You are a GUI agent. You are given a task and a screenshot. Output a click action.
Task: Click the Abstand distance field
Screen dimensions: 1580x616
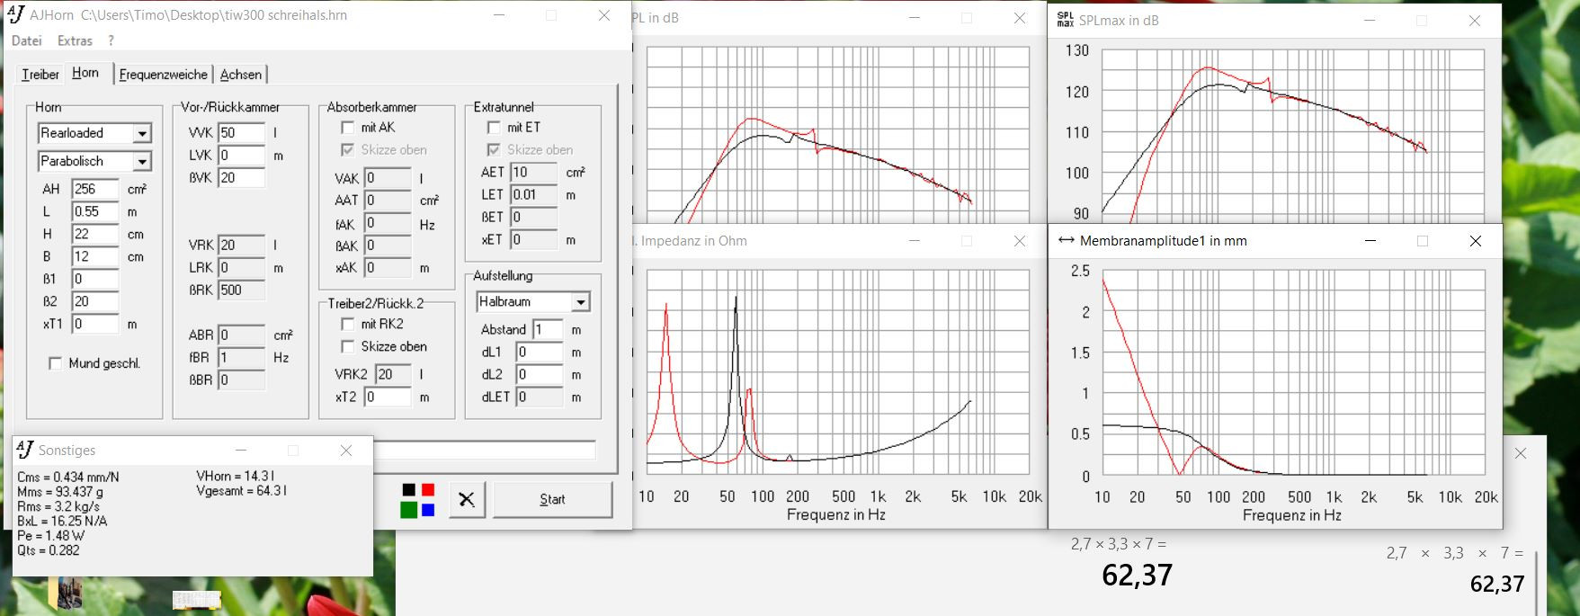click(x=548, y=329)
